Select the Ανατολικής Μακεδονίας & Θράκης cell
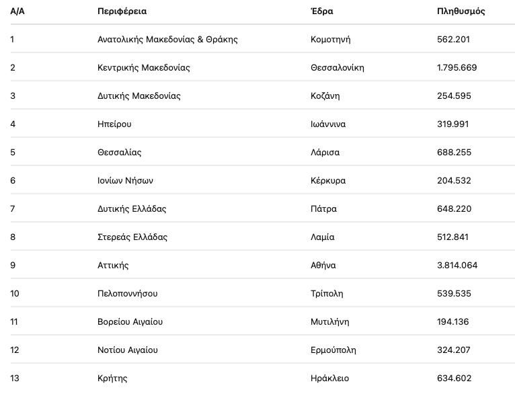The height and width of the screenshot is (396, 515). [x=167, y=40]
